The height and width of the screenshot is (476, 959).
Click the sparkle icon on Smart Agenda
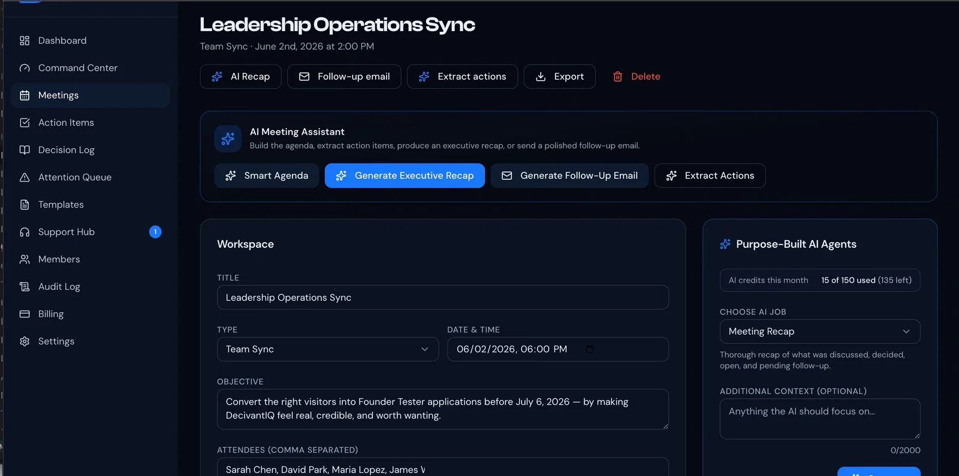point(231,175)
